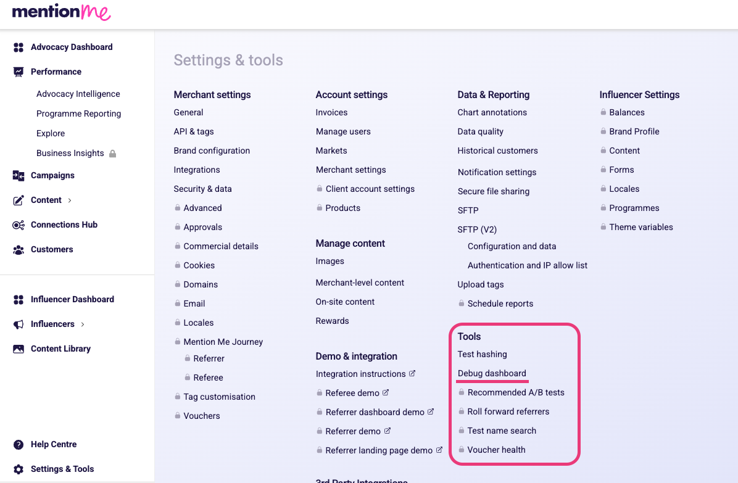Click the Connections Hub icon

(19, 225)
